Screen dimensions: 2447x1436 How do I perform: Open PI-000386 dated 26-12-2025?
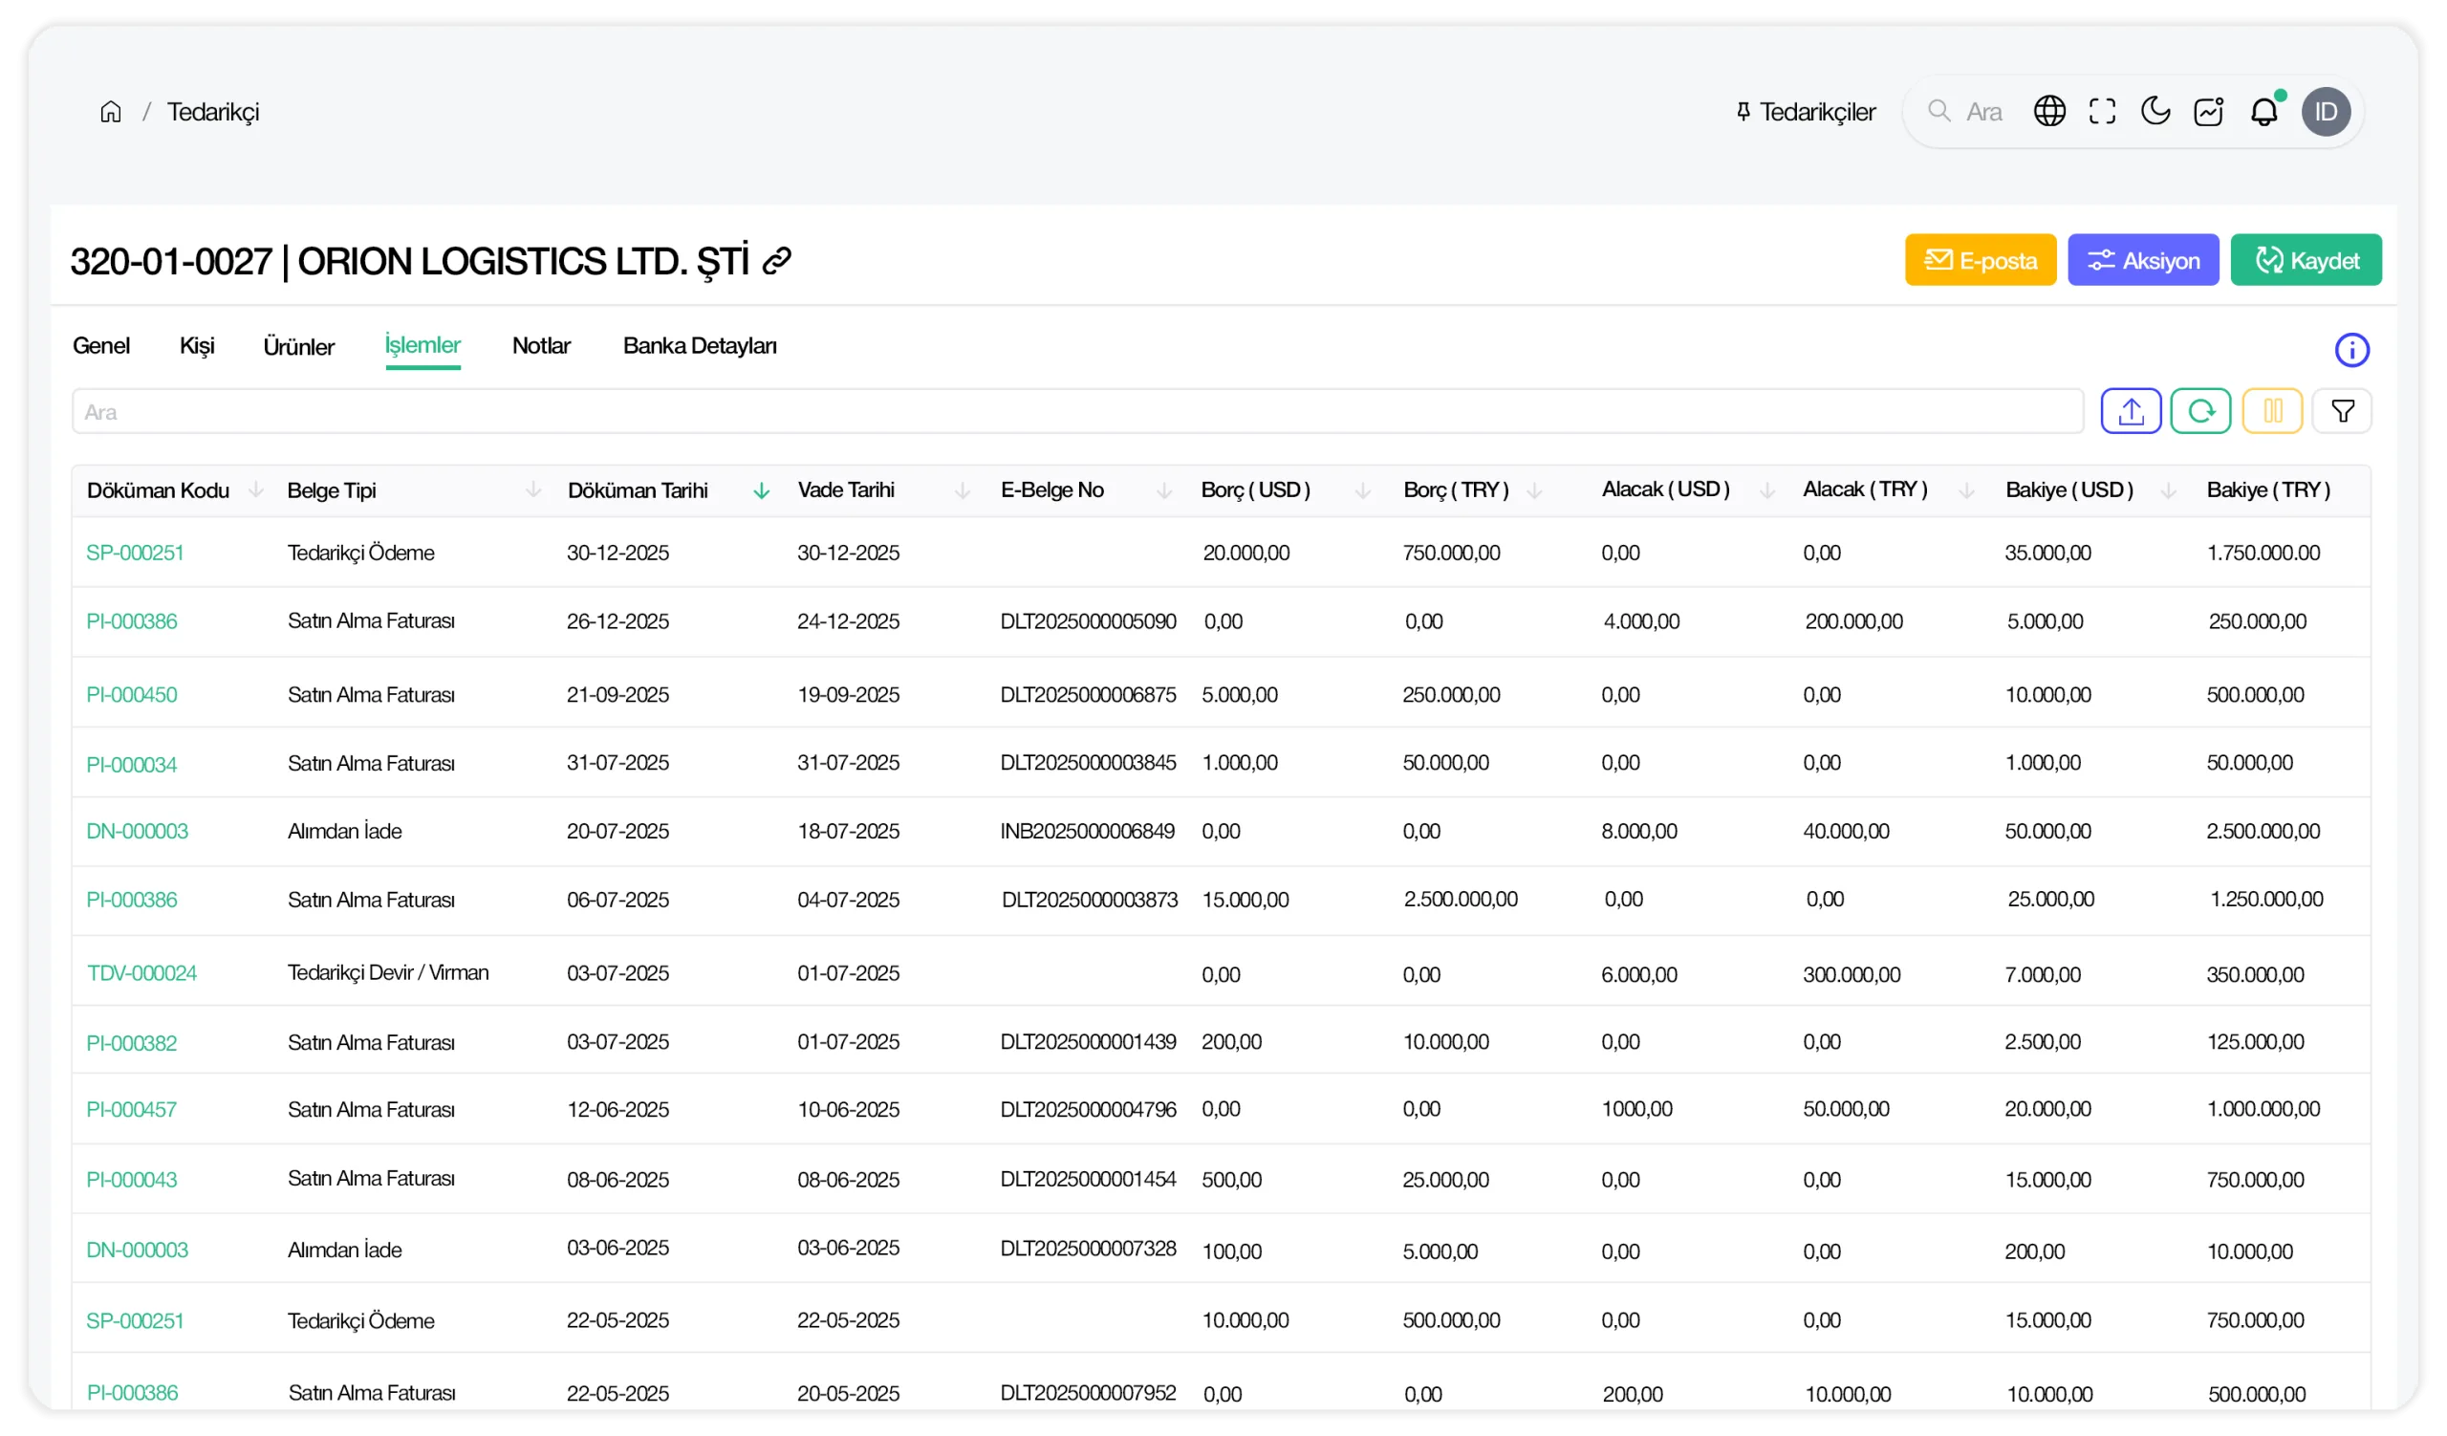point(132,621)
